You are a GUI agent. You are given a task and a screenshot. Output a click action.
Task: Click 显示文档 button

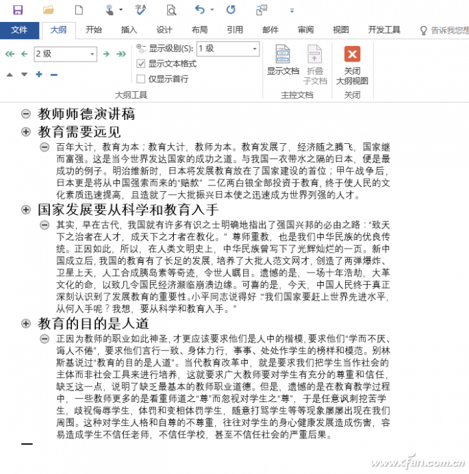pos(283,60)
